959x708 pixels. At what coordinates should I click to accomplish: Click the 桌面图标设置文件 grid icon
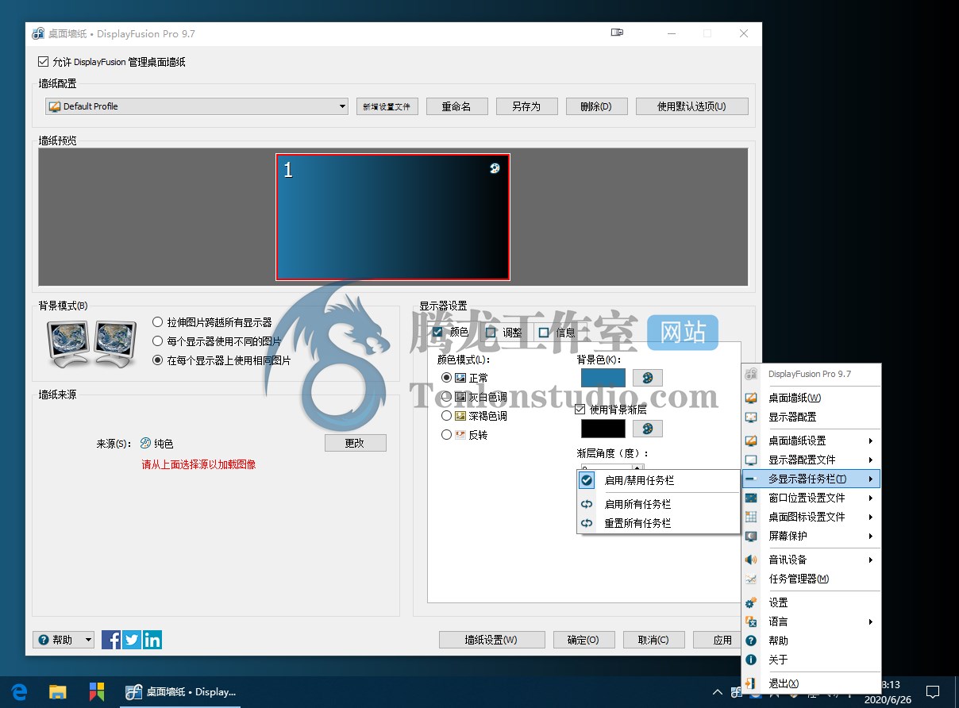(x=751, y=517)
